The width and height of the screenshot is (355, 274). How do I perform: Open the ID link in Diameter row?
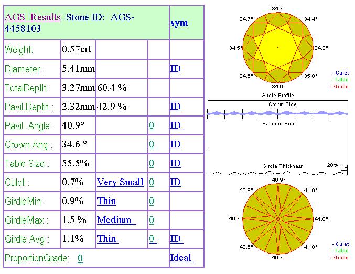176,69
